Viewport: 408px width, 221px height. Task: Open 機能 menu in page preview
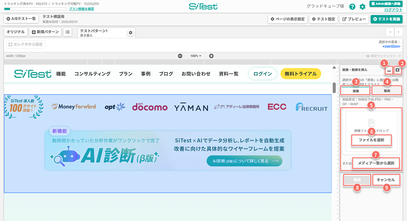click(61, 74)
